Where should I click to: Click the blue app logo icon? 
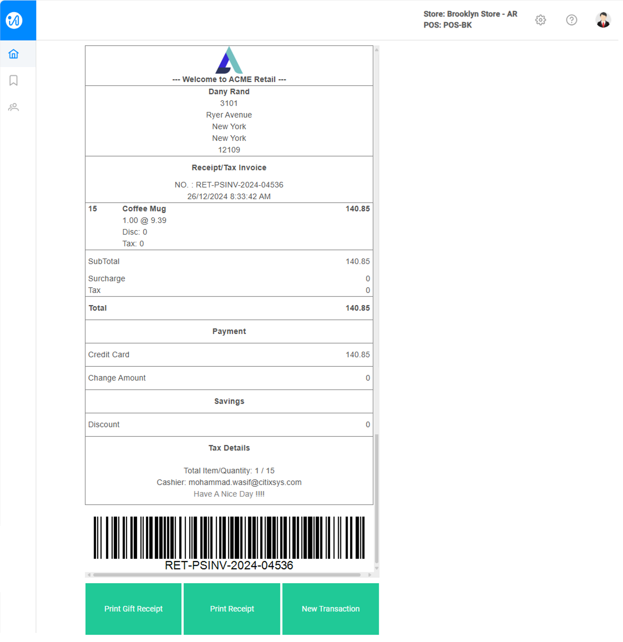[x=14, y=20]
